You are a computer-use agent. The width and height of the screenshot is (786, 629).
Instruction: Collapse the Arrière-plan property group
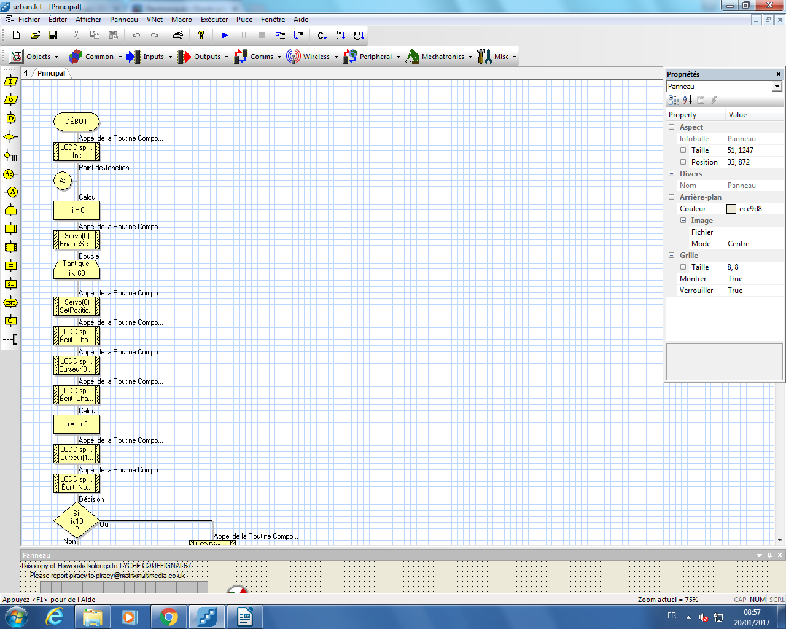(x=672, y=197)
